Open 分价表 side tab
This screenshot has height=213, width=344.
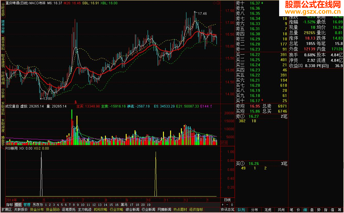3,93
